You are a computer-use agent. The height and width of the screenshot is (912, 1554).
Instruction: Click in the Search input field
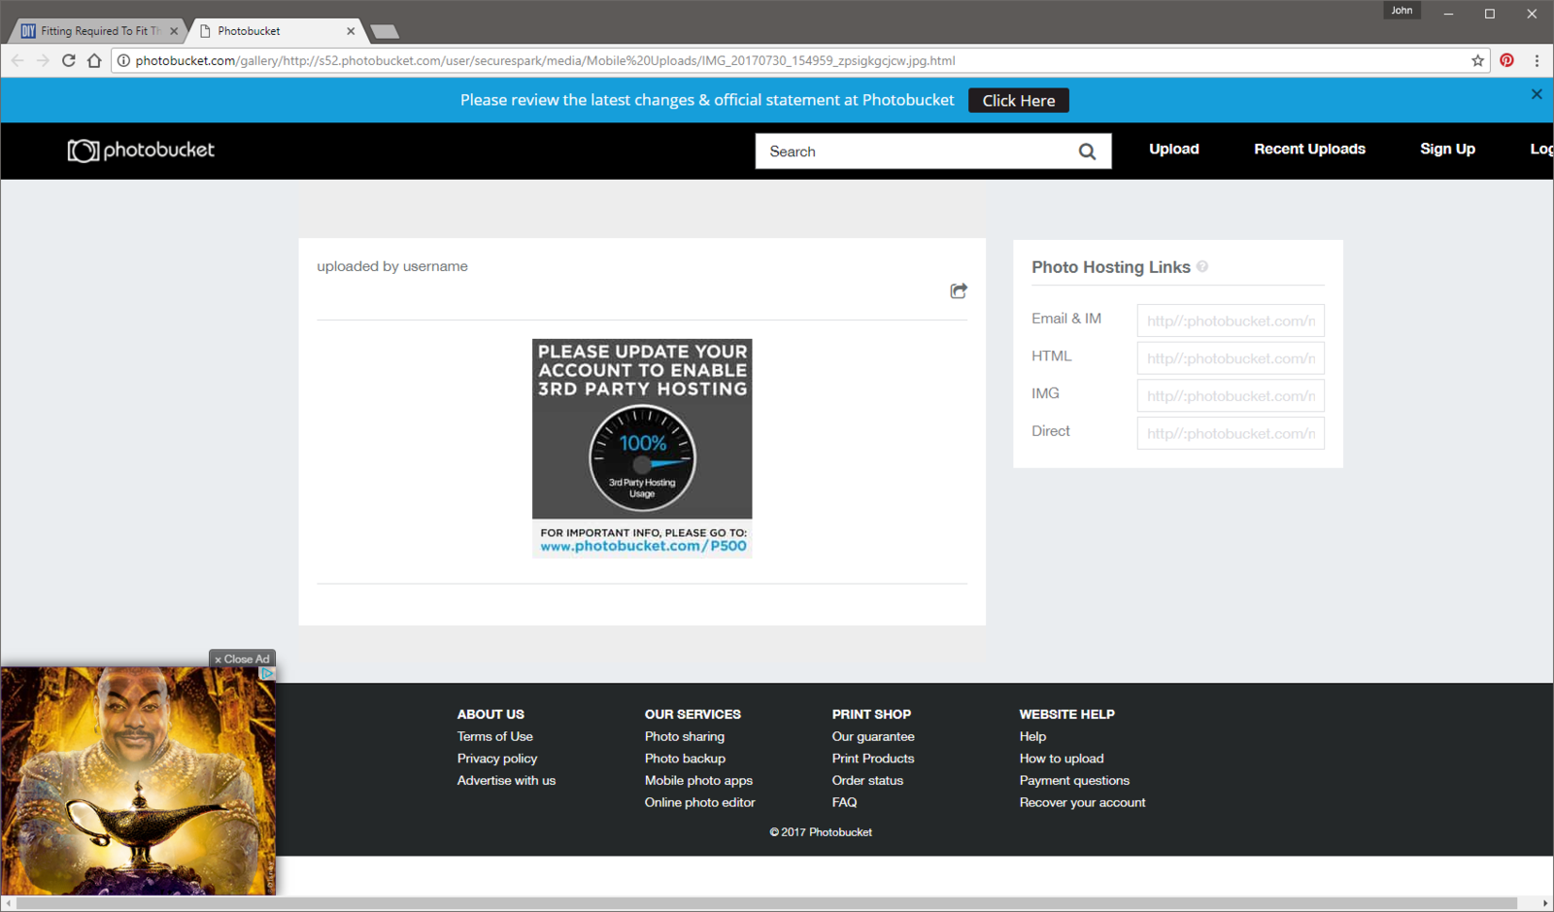[913, 152]
